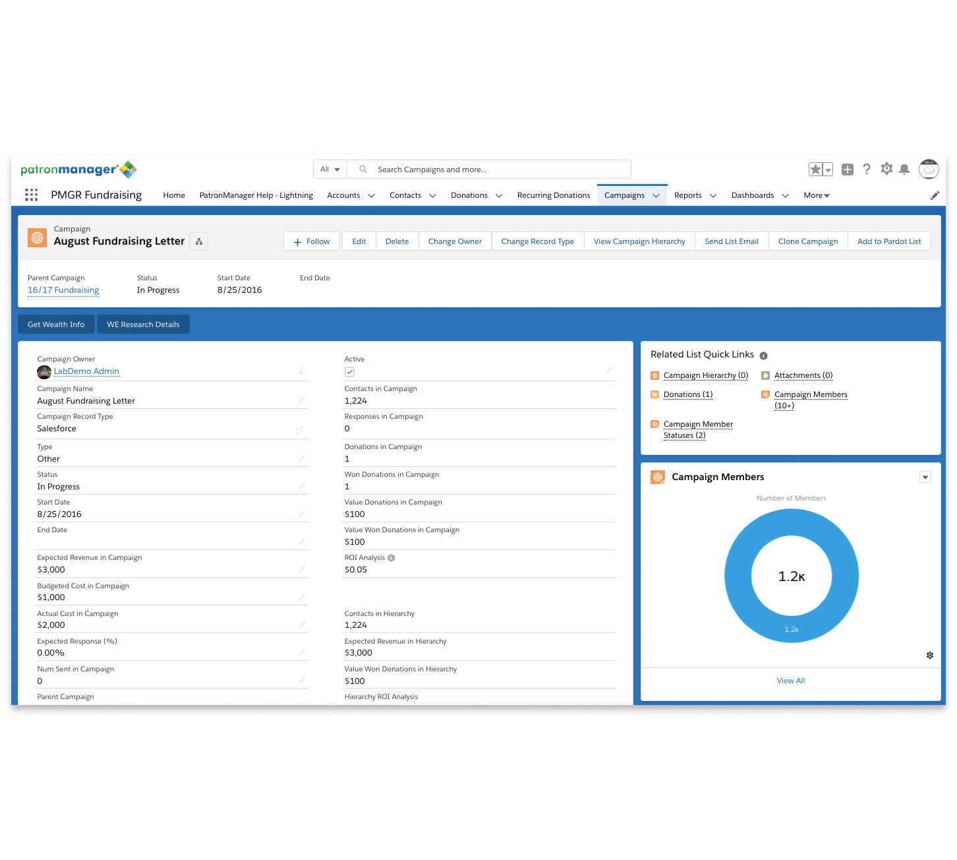Click the chart settings gear in Campaign Members
Image resolution: width=957 pixels, height=860 pixels.
tap(929, 655)
